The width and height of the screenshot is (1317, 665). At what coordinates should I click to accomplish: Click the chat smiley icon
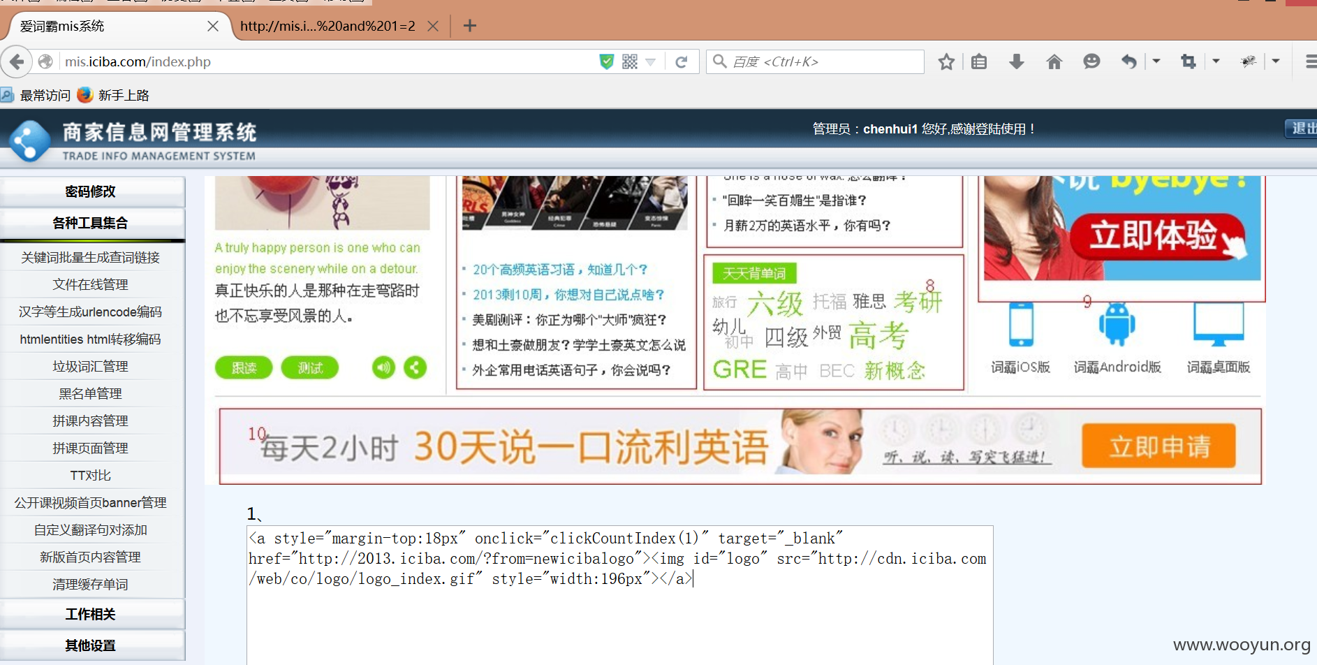click(1091, 61)
